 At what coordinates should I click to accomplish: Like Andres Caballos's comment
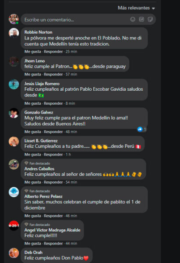[33, 182]
